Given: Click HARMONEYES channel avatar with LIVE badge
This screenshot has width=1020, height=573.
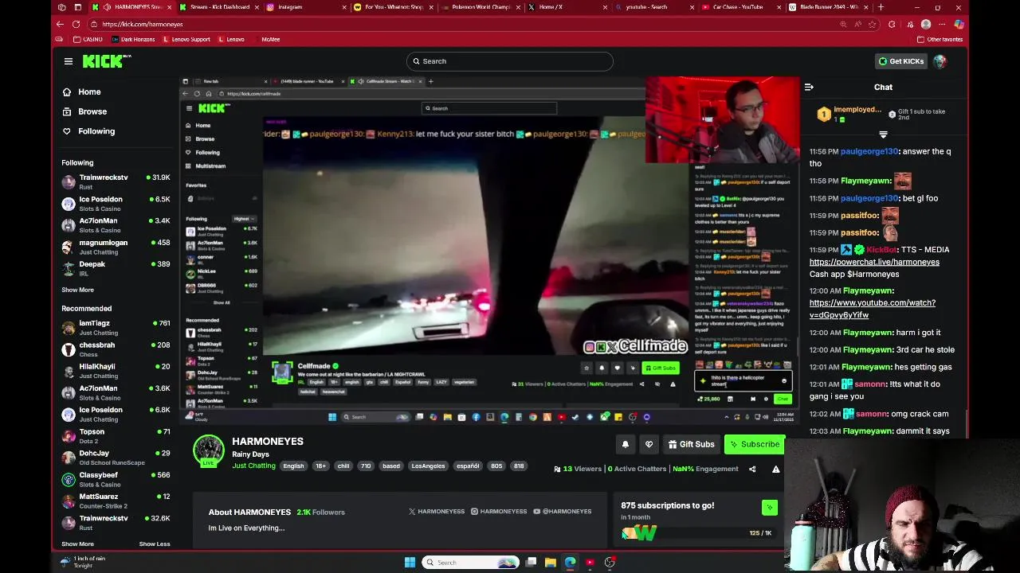Looking at the screenshot, I should [x=209, y=451].
